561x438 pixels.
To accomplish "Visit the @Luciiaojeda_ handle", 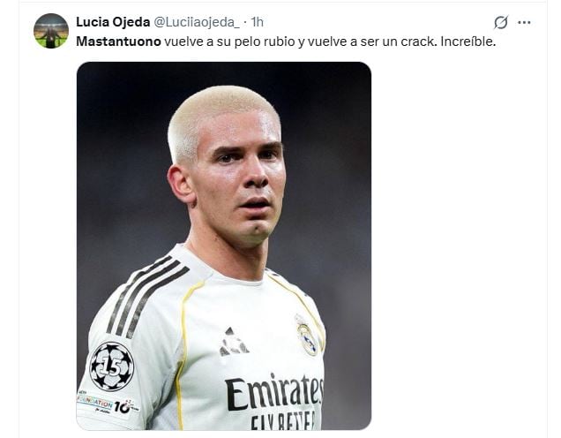I will point(197,22).
